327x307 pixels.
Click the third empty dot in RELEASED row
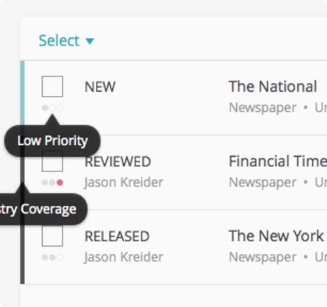[x=60, y=257]
